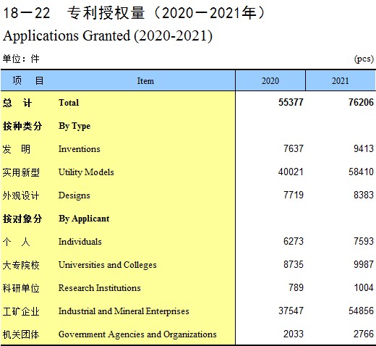Image resolution: width=376 pixels, height=346 pixels.
Task: Click Designs 2021 value 8383
Action: click(364, 195)
